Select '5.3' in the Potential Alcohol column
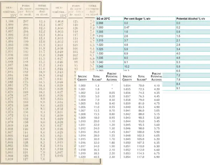This screenshot has height=165, width=210. (178, 62)
